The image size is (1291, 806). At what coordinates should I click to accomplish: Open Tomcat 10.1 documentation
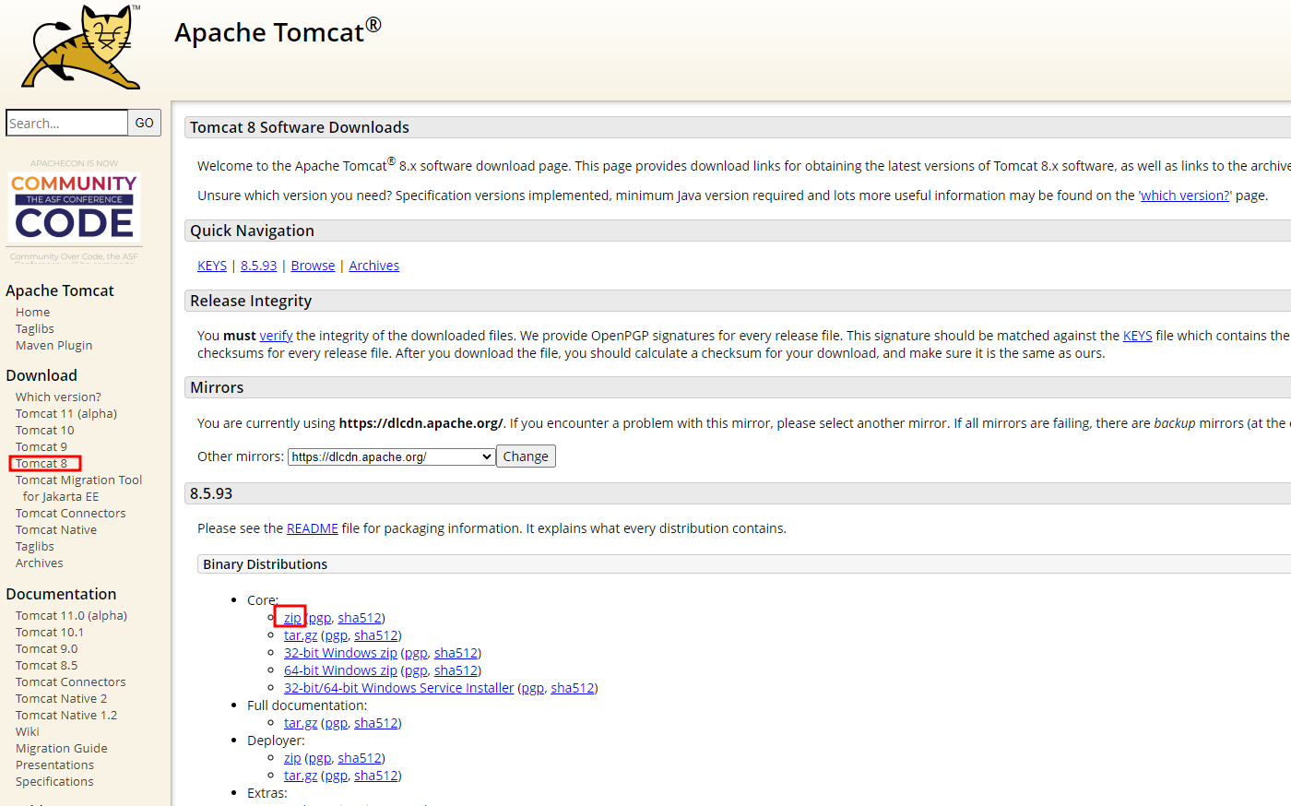coord(50,633)
